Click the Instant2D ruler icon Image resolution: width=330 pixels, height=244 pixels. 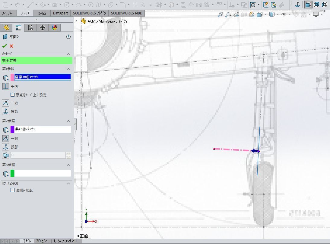[274, 5]
